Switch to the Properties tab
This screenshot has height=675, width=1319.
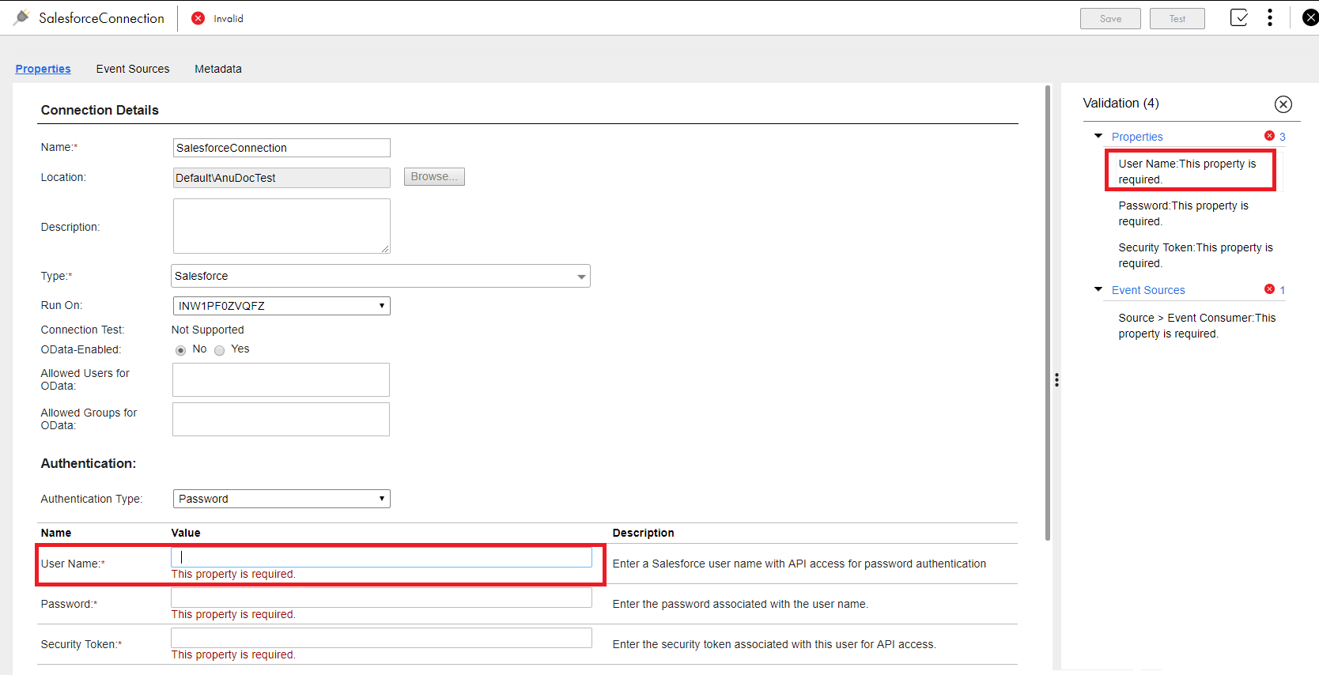click(x=43, y=69)
